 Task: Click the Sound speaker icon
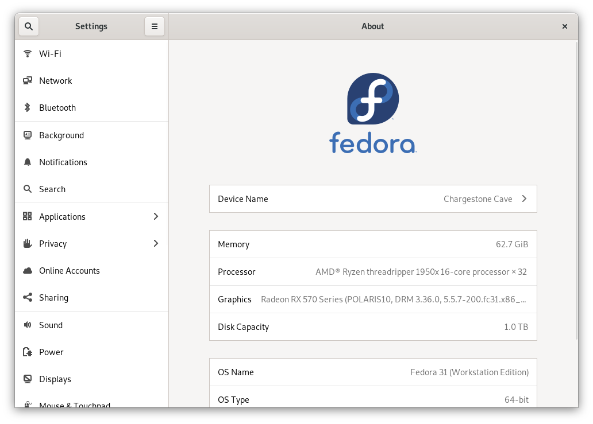pyautogui.click(x=27, y=325)
